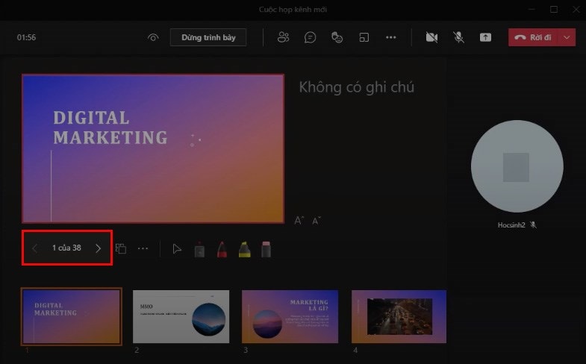
Task: Close the meeting window
Action: tap(576, 10)
